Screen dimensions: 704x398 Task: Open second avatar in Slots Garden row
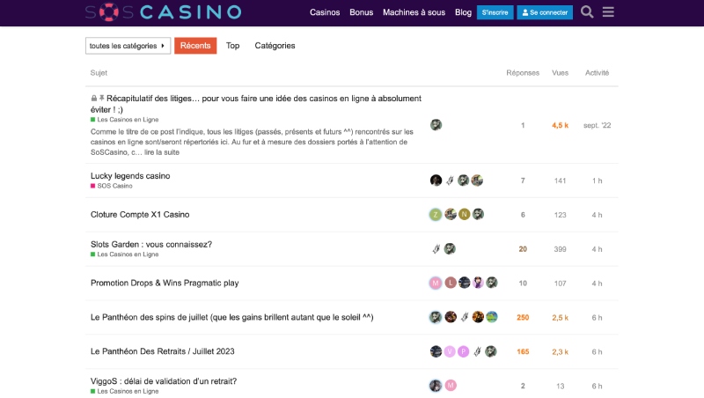click(x=450, y=248)
